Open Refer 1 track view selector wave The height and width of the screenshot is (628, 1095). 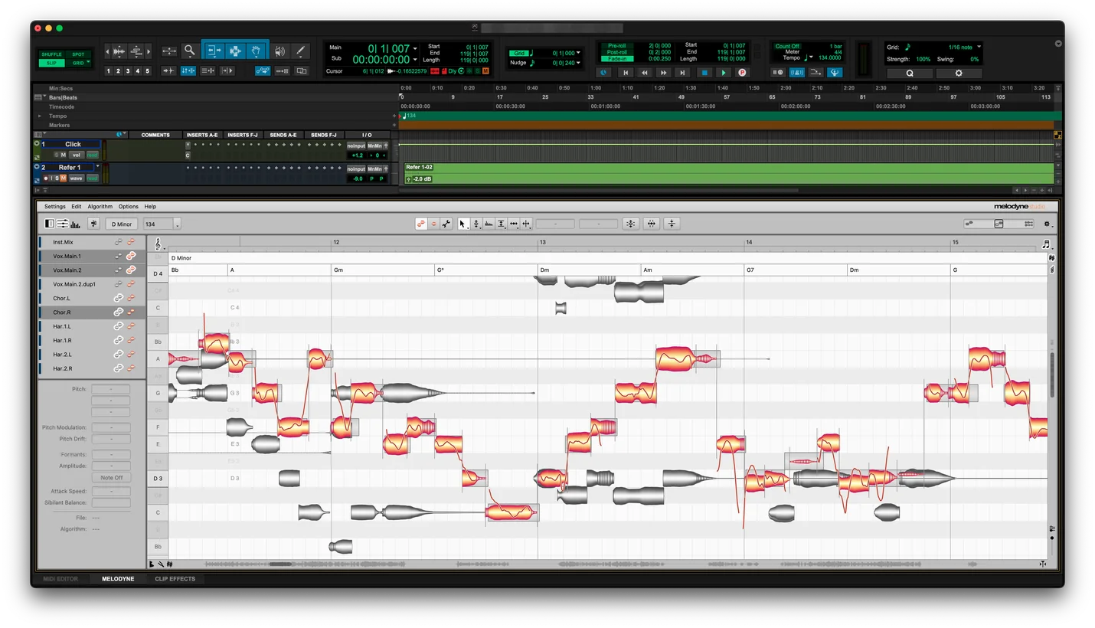click(76, 178)
